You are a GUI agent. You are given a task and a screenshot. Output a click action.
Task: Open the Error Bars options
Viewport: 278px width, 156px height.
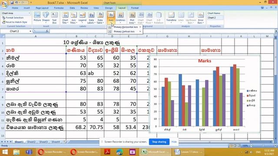pos(201,18)
